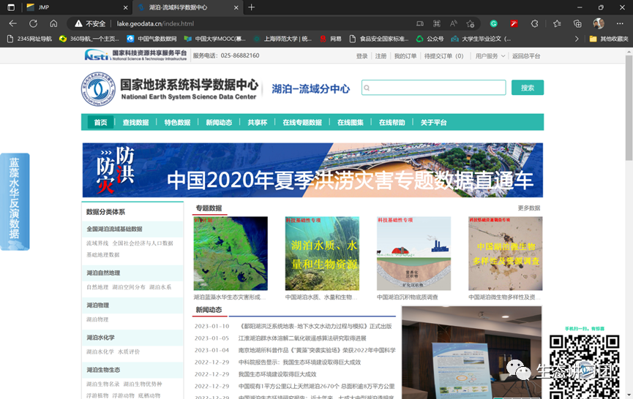Select 全国湖泊流域基础数据 category

point(114,229)
